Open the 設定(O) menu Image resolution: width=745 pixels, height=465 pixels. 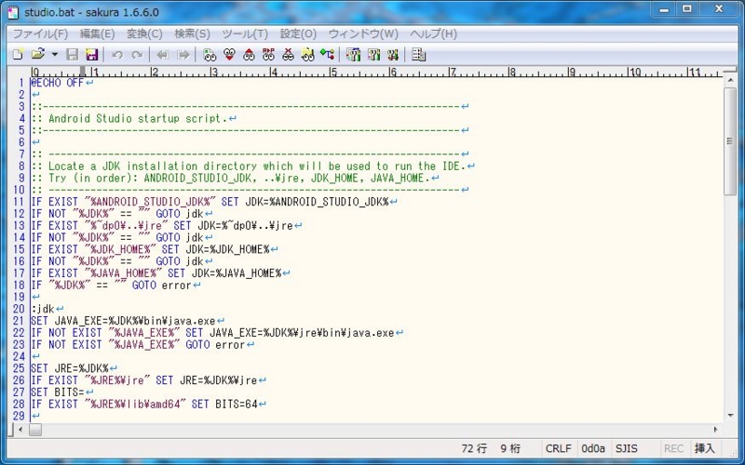tap(298, 33)
